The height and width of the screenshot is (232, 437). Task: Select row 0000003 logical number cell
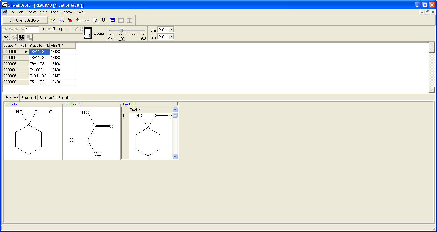point(11,64)
